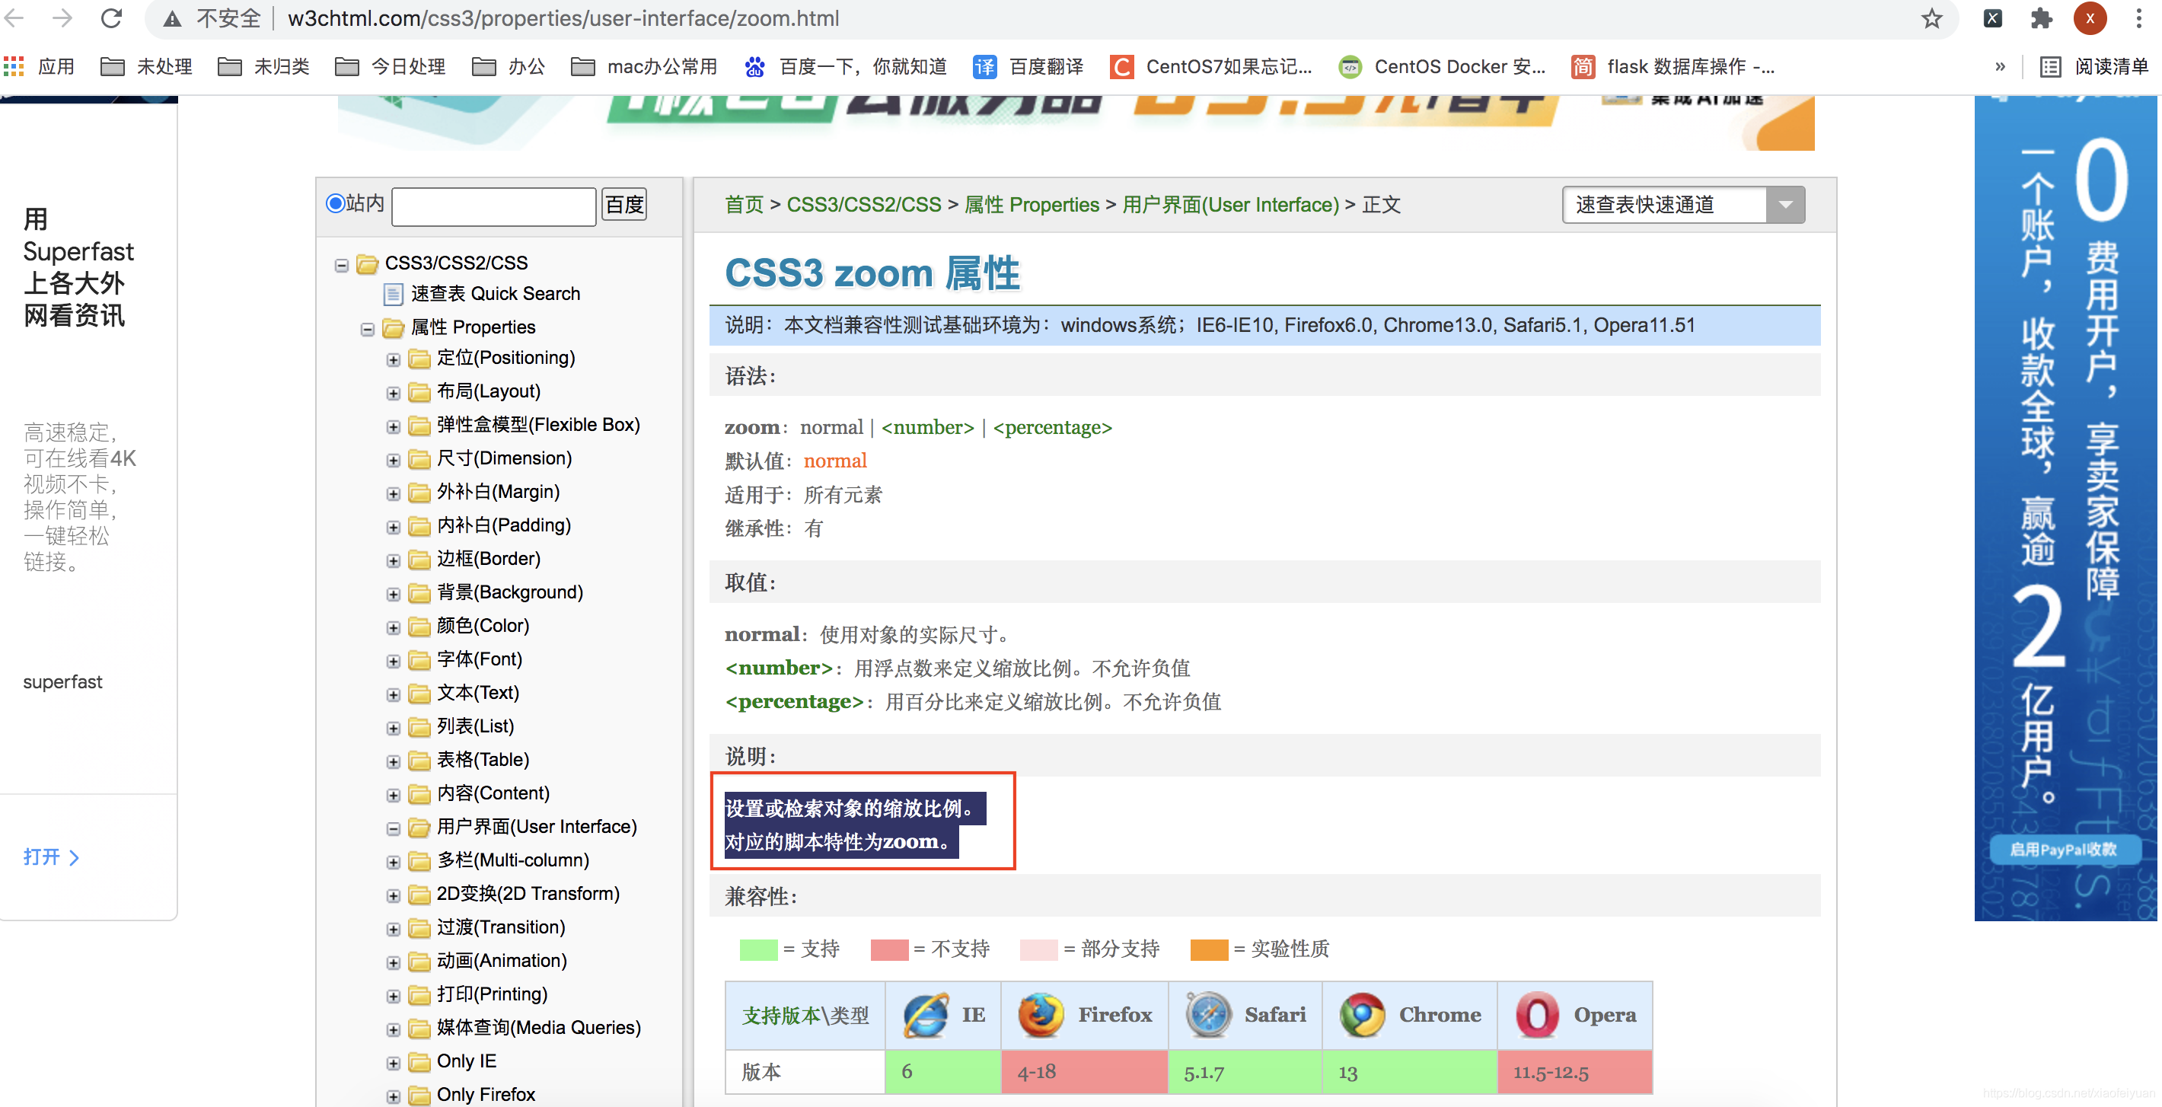Click the browser reload icon
The width and height of the screenshot is (2162, 1107).
[x=111, y=18]
